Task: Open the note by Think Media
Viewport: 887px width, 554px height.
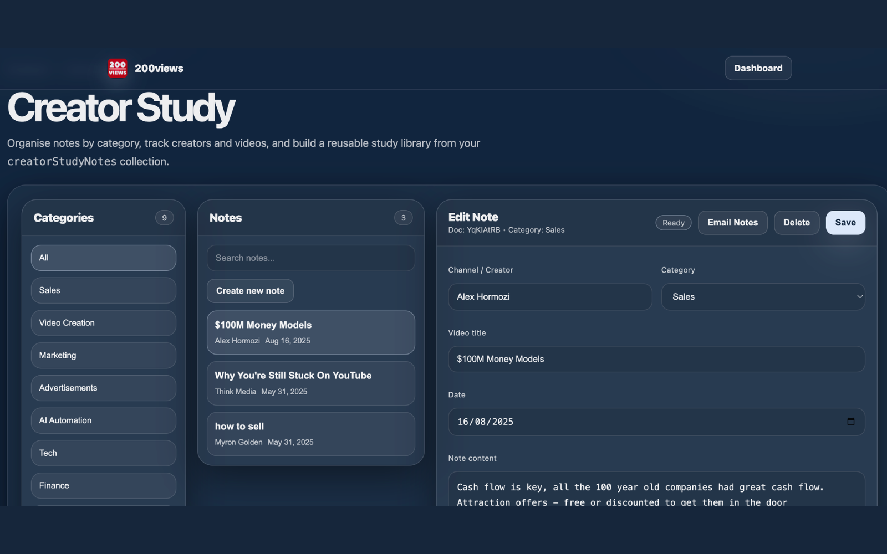Action: tap(310, 383)
